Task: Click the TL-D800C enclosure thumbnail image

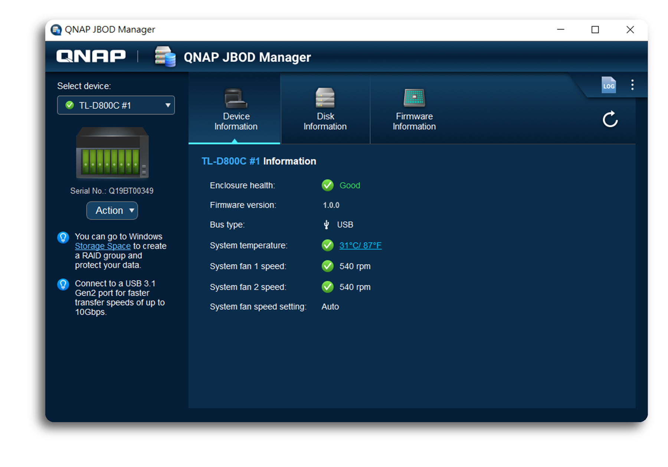Action: (x=112, y=153)
